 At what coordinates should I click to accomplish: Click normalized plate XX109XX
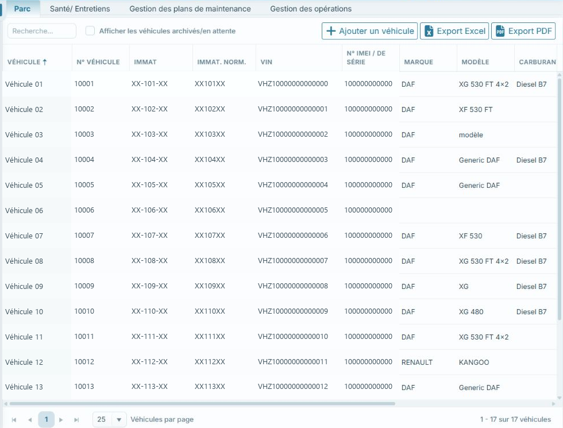pyautogui.click(x=210, y=286)
